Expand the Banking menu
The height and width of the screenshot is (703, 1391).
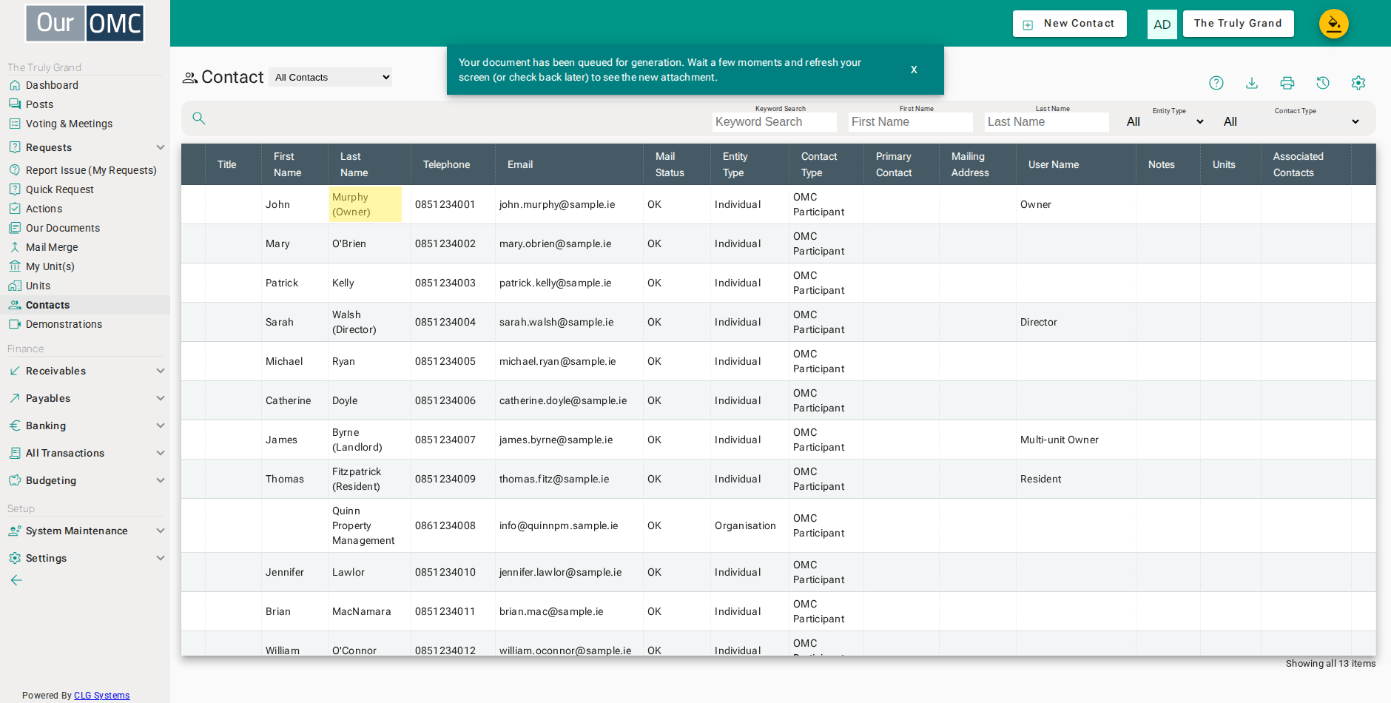click(x=85, y=425)
